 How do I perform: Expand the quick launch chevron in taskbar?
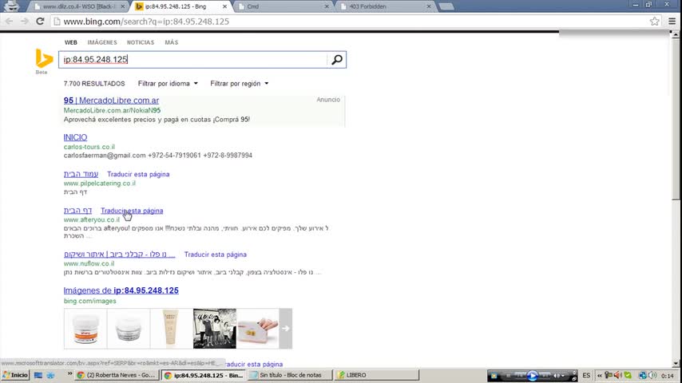69,374
